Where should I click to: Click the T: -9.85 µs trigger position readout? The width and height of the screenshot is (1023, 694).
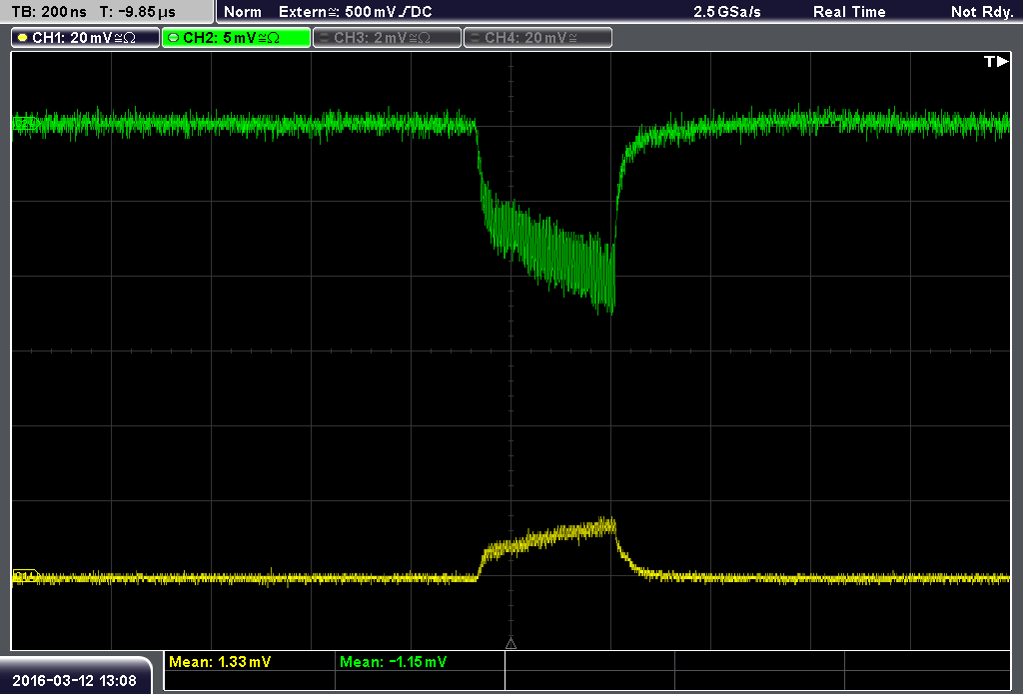[138, 12]
